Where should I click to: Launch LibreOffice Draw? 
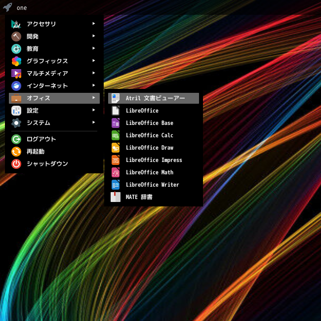click(154, 148)
